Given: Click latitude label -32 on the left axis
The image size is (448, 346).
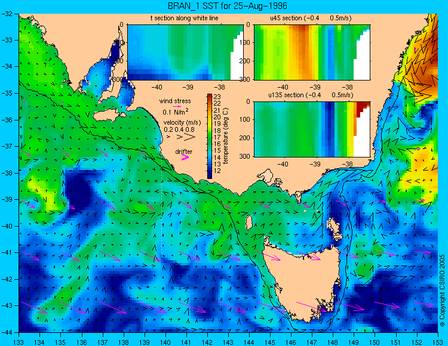Looking at the screenshot, I should click(x=7, y=14).
